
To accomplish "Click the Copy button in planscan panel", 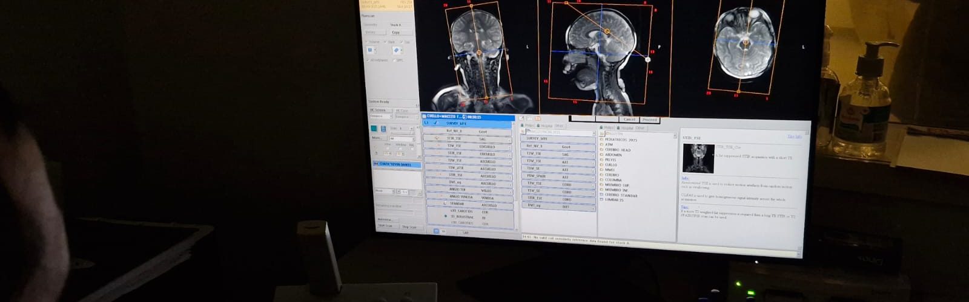I will pyautogui.click(x=395, y=33).
